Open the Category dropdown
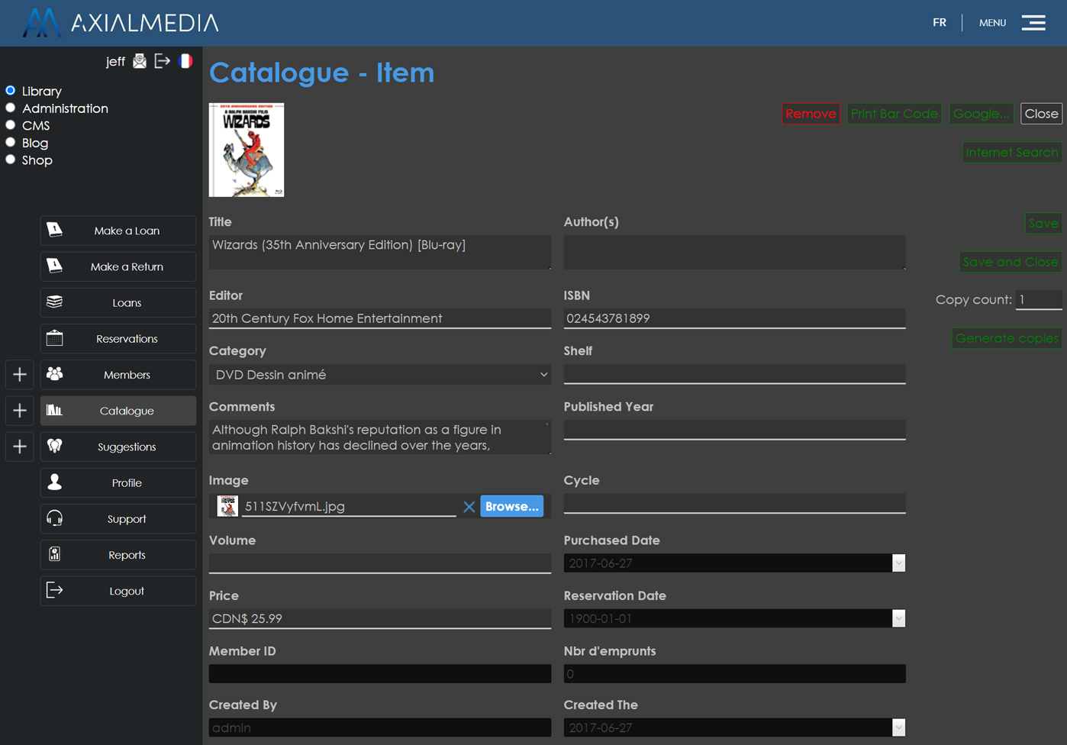 point(379,375)
